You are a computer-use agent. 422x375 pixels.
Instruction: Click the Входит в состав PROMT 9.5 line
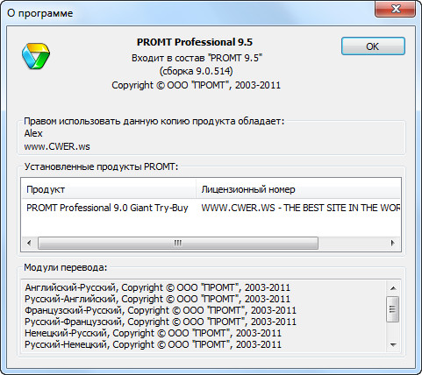click(197, 58)
